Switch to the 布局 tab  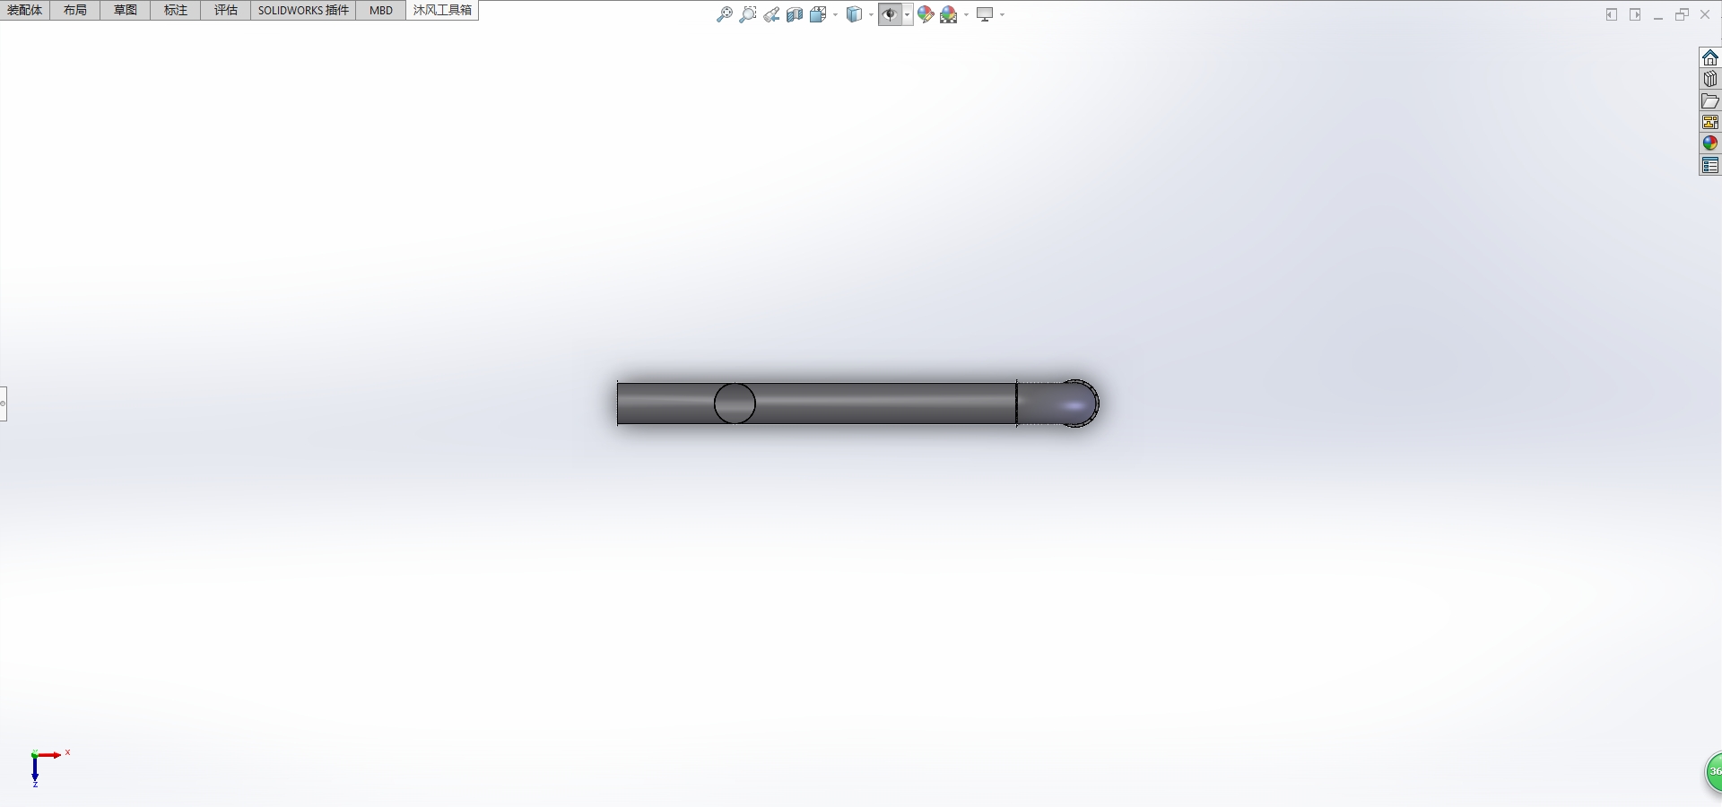click(x=75, y=10)
